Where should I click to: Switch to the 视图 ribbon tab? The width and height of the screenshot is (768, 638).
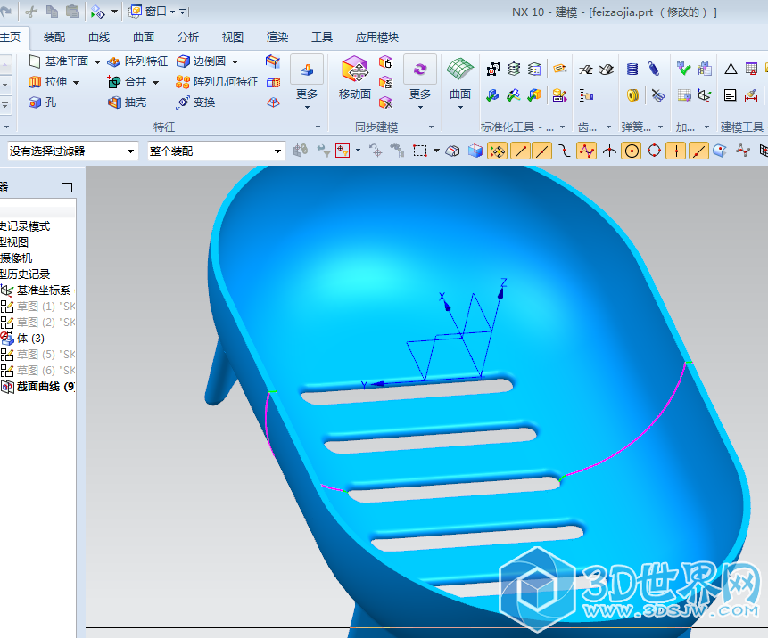coord(232,37)
